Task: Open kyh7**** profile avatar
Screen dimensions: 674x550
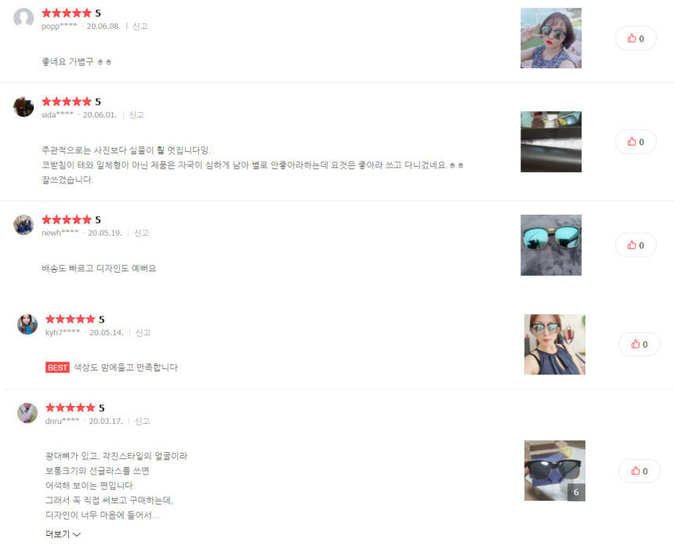Action: tap(27, 324)
